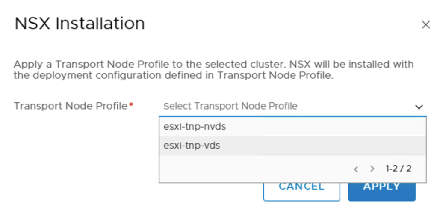This screenshot has height=214, width=437.
Task: Click the 1-2 / 2 pagination count
Action: [x=399, y=169]
